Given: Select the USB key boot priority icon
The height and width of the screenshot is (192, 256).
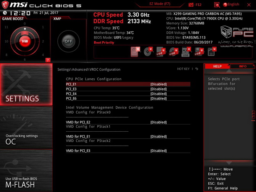Looking at the screenshot, I should (x=186, y=52).
